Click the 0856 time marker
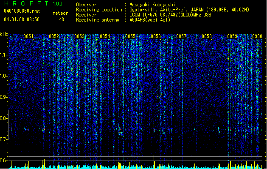This screenshot has width=267, height=169. [156, 36]
